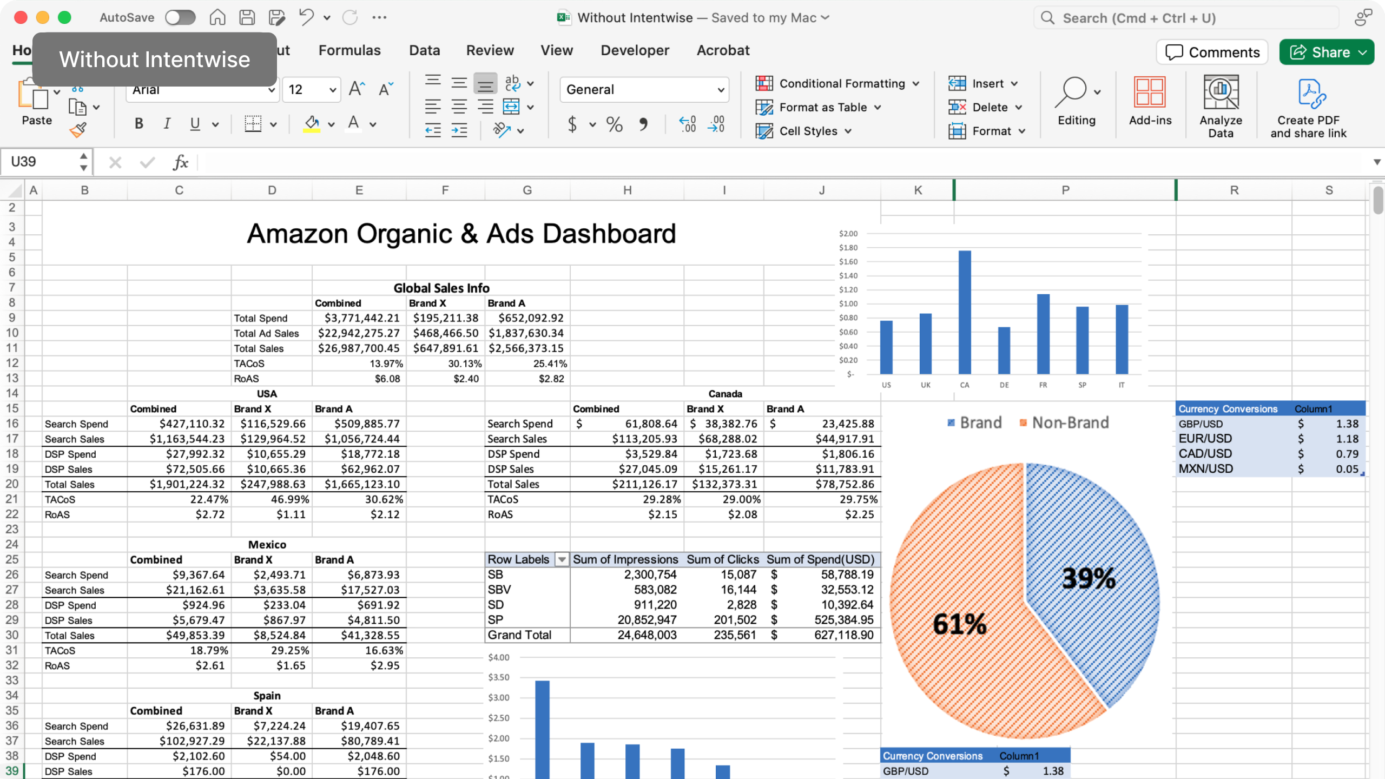Image resolution: width=1385 pixels, height=779 pixels.
Task: Apply Italic formatting
Action: point(167,124)
